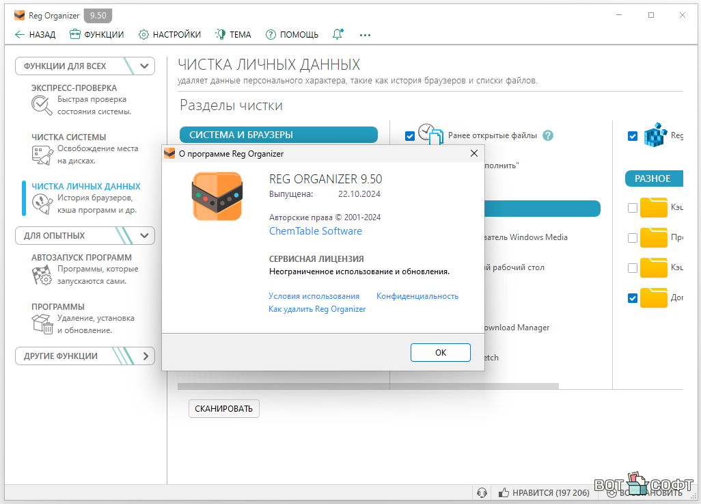Toggle the checkbox next to the registry cubes icon
Screen dimensions: 701x504
[x=633, y=136]
